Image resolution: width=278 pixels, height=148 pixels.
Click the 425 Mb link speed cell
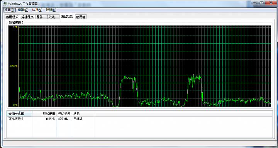click(64, 119)
